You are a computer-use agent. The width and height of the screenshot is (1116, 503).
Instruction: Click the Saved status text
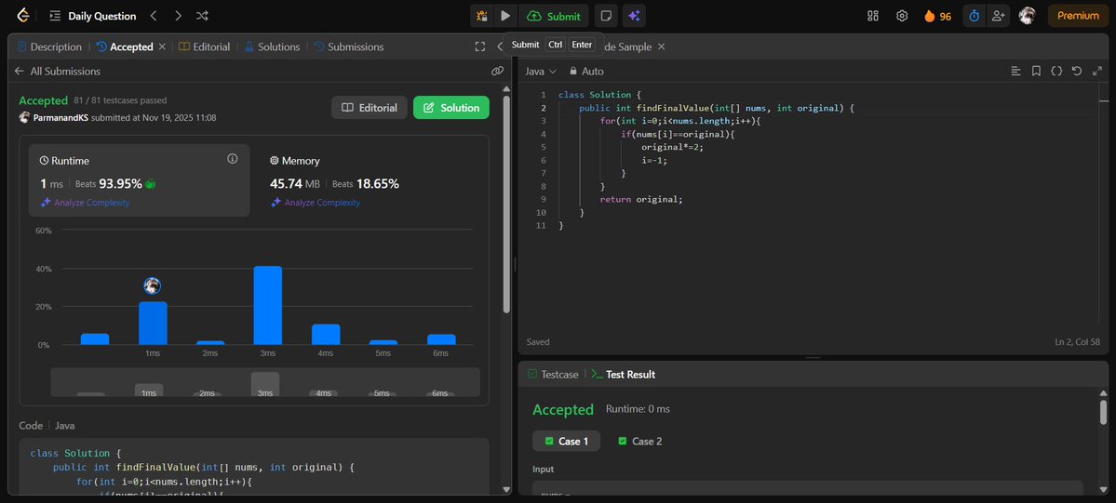538,342
